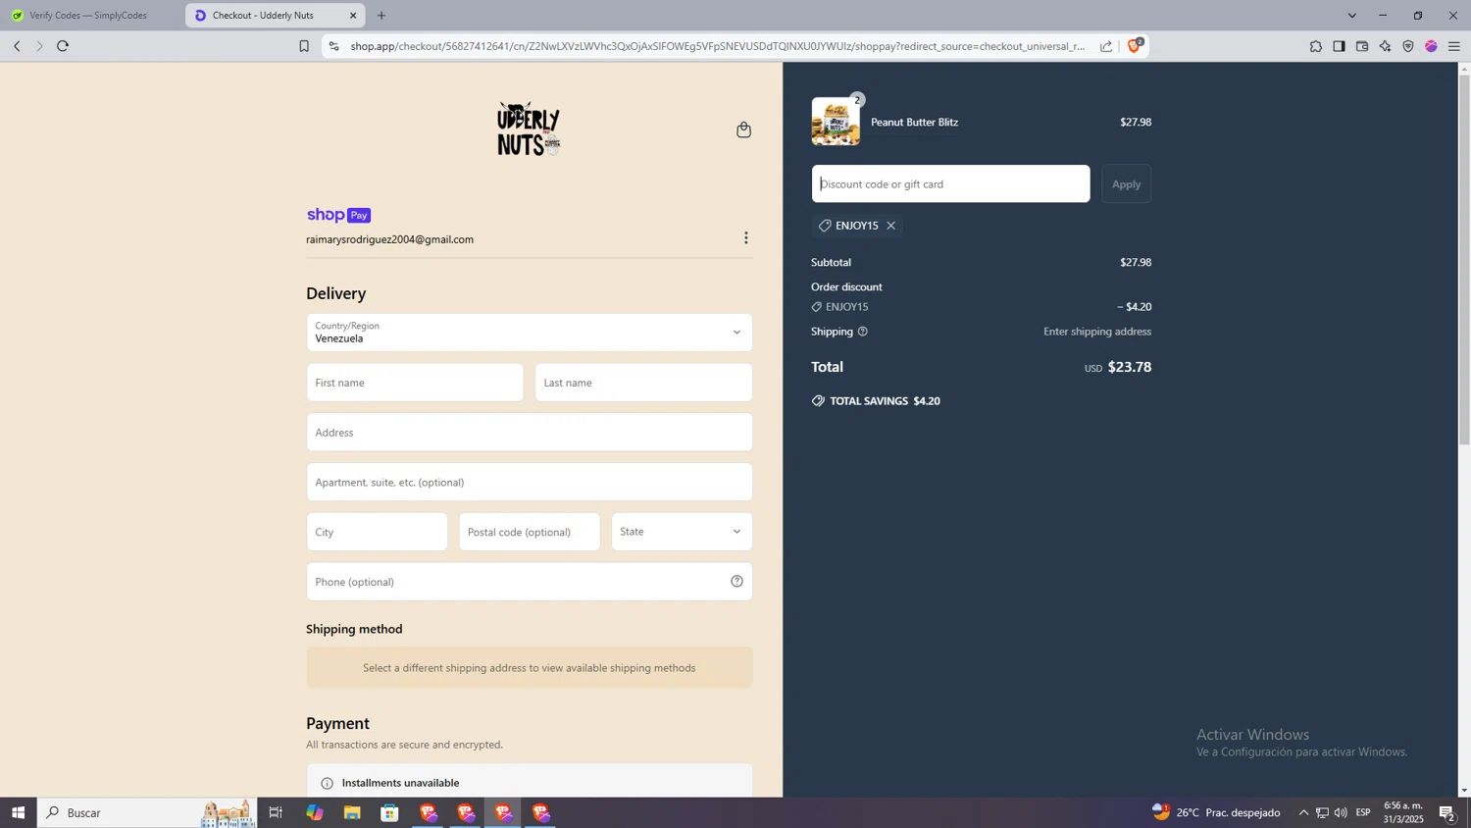Switch to Verify Codes — SimplyCodes tab
This screenshot has height=828, width=1471.
pyautogui.click(x=90, y=16)
